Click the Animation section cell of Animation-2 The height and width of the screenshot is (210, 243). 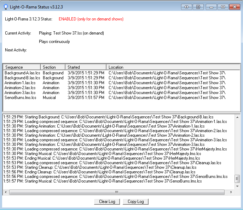click(51, 88)
